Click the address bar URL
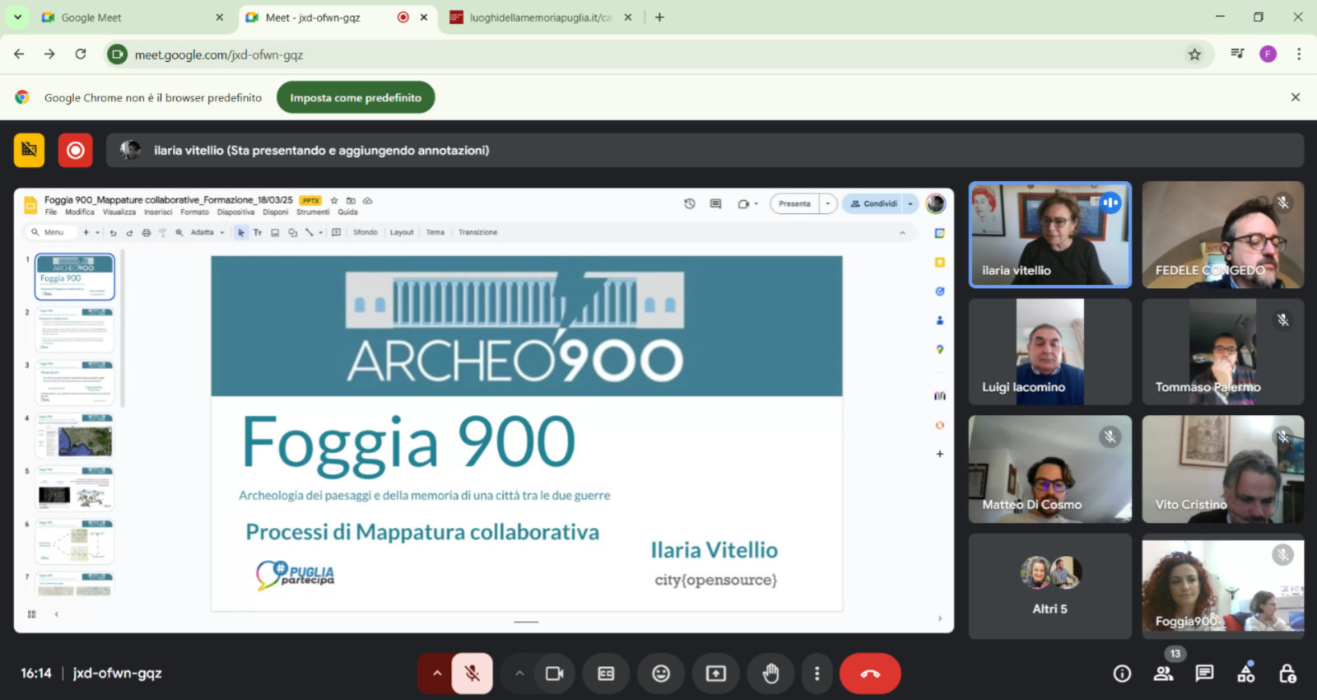Viewport: 1317px width, 700px height. 219,55
